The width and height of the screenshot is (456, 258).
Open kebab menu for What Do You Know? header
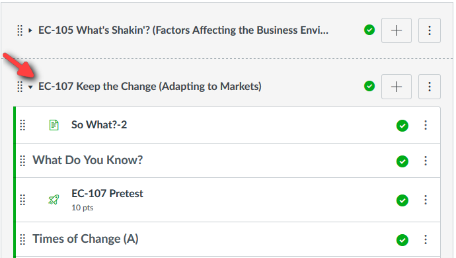pos(426,161)
